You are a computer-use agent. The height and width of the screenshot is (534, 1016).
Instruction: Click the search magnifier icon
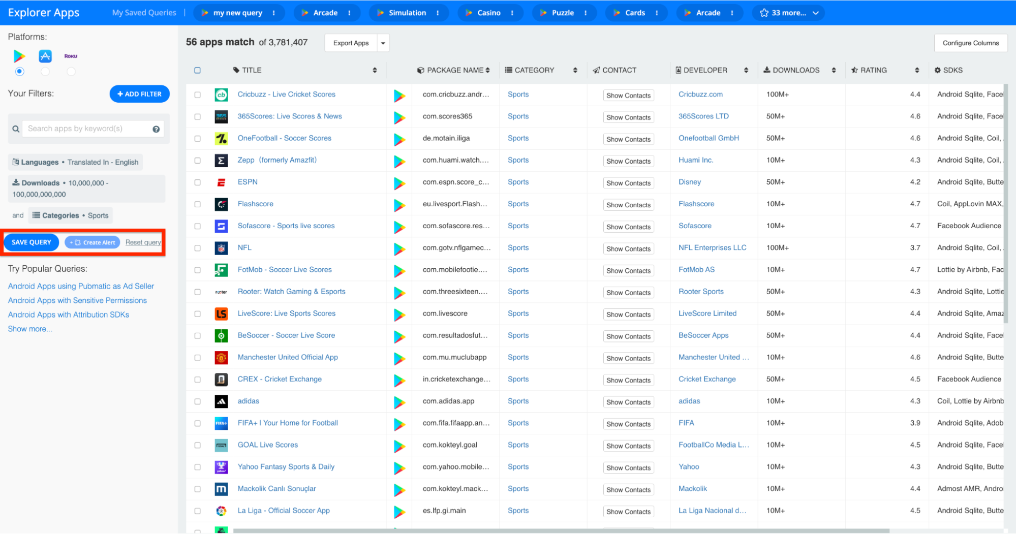point(16,129)
